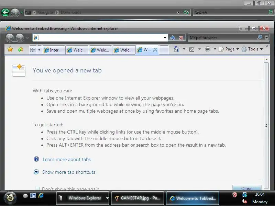Screen dimensions: 275x206
Task: Click the red security shield tray icon
Action: pyautogui.click(x=235, y=195)
